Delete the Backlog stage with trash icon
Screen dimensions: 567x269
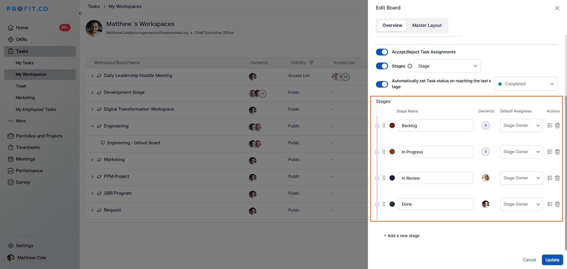pyautogui.click(x=557, y=126)
